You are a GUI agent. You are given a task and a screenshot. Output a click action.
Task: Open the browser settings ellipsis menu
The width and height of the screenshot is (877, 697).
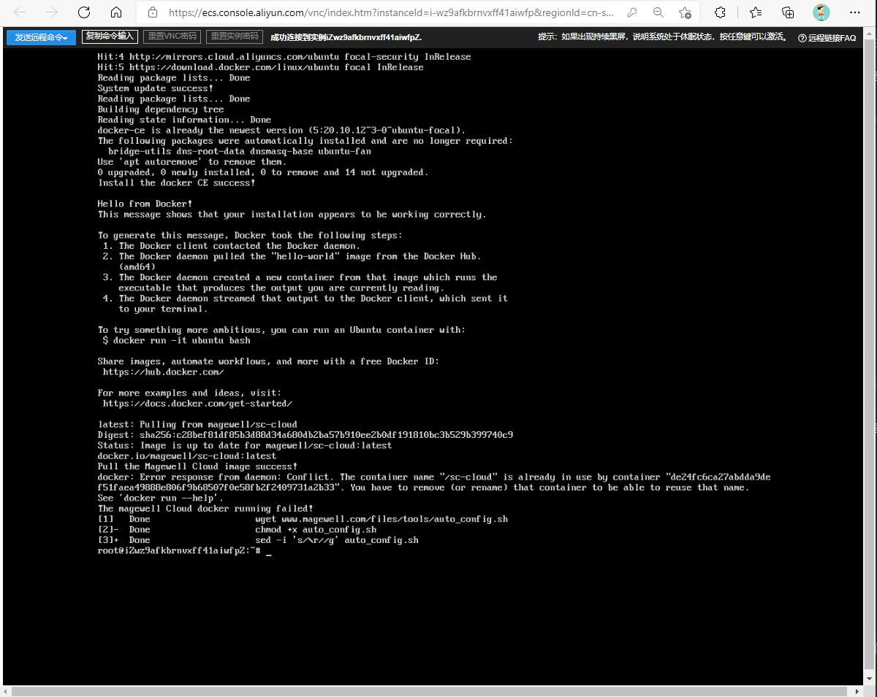click(855, 12)
